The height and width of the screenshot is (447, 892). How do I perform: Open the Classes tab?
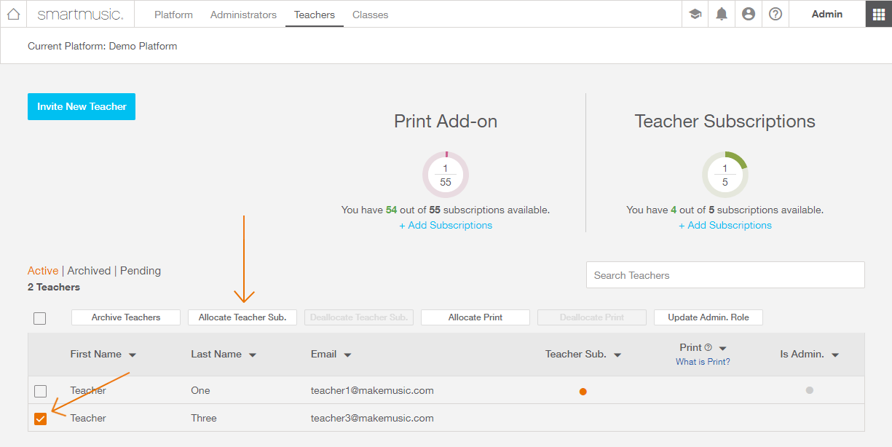point(370,15)
